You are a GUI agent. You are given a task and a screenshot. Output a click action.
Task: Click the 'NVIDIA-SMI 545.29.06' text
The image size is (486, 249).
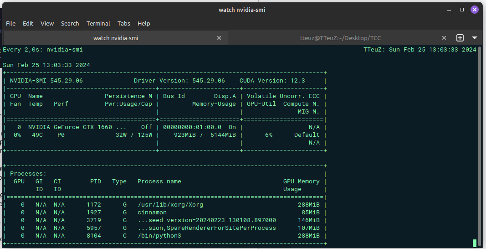click(46, 80)
